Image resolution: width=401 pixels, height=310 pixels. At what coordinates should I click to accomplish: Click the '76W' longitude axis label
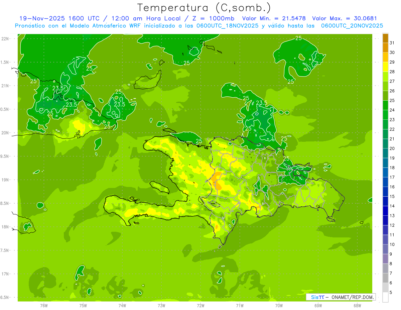tap(44, 306)
